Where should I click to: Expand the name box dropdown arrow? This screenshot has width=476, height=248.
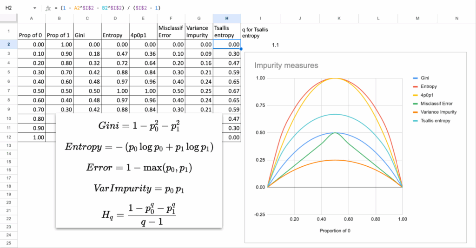pos(35,8)
